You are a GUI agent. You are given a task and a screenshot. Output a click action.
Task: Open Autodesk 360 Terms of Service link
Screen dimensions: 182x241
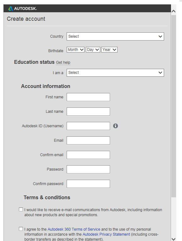point(74,229)
